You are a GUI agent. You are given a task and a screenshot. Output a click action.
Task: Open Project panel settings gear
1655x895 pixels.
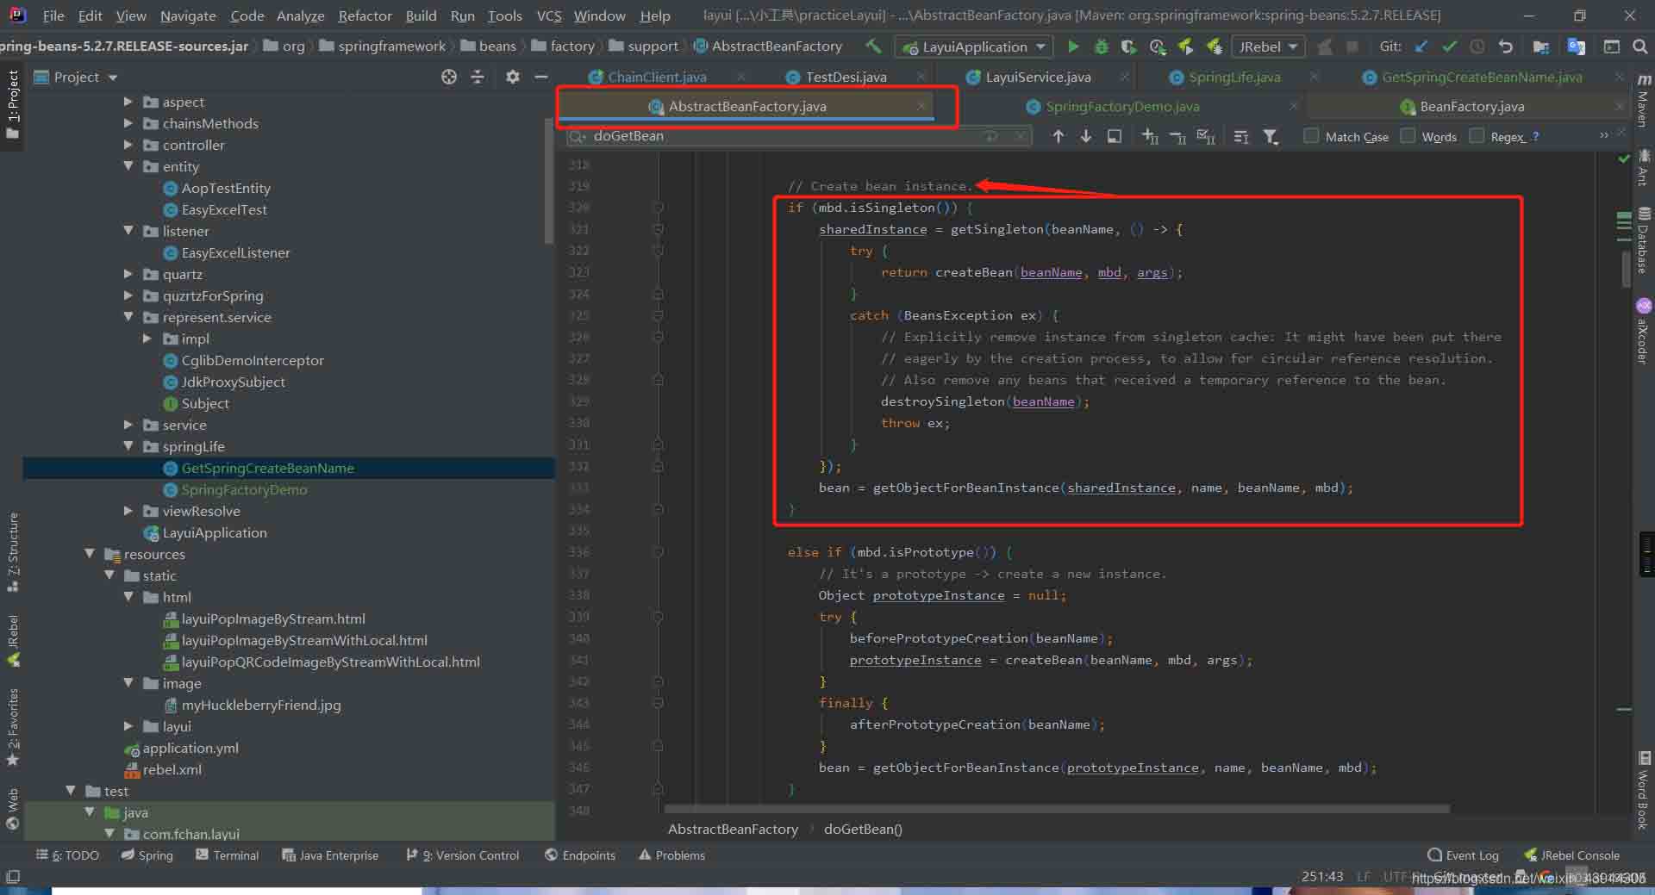coord(513,77)
